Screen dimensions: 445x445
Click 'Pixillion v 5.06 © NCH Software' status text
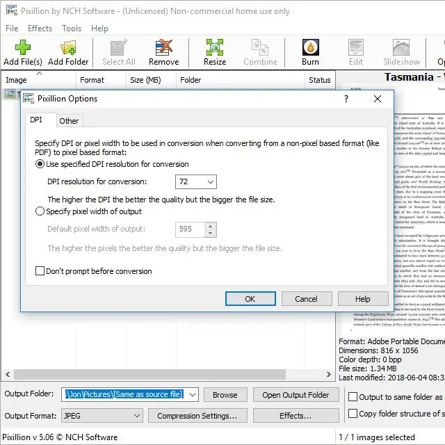click(60, 437)
